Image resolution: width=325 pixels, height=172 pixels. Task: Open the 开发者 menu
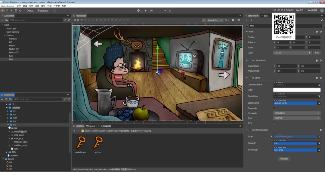pos(57,6)
